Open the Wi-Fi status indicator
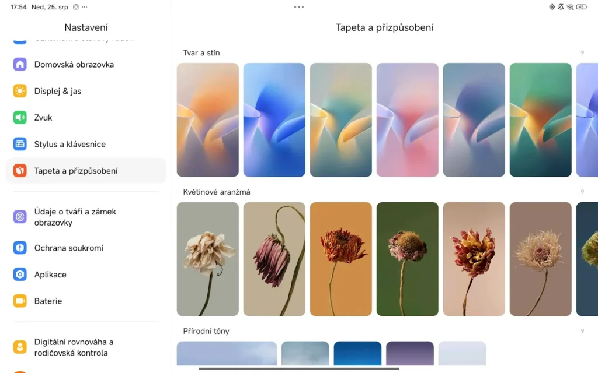 (570, 7)
